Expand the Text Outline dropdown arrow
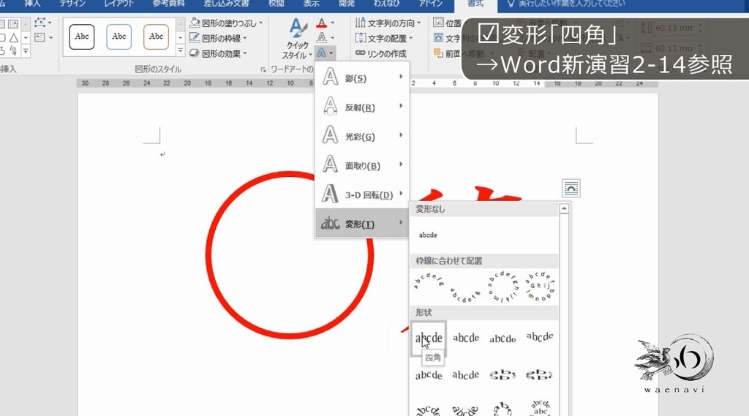The image size is (749, 416). [x=333, y=37]
